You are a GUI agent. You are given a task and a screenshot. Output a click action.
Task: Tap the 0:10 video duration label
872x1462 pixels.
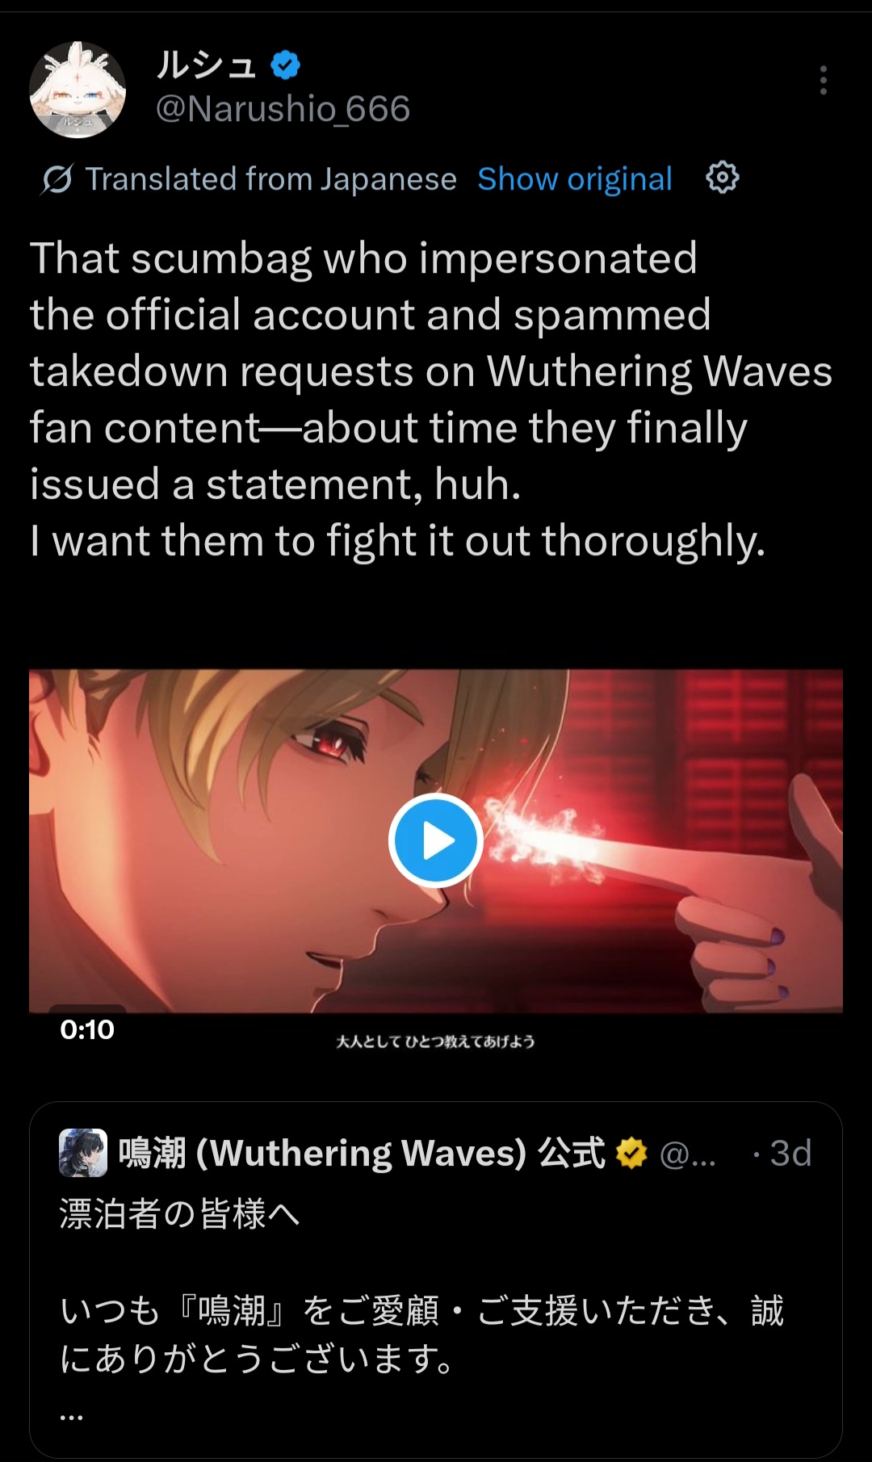coord(87,1029)
